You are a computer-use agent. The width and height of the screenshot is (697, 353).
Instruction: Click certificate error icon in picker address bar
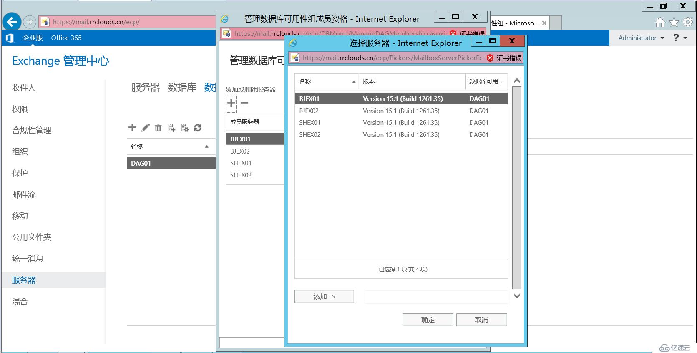[491, 58]
